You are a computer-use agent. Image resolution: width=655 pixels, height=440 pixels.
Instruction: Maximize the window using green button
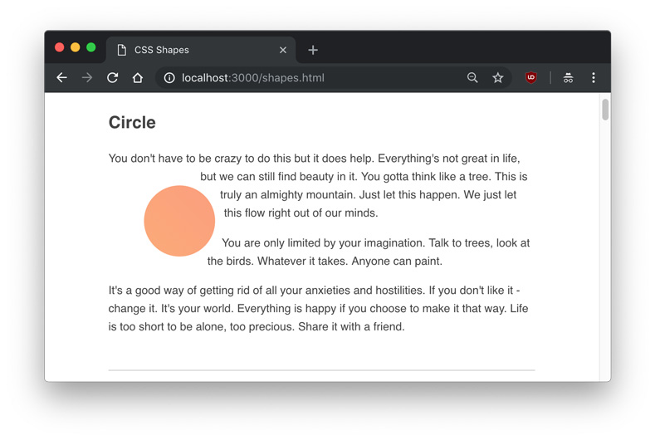tap(91, 47)
